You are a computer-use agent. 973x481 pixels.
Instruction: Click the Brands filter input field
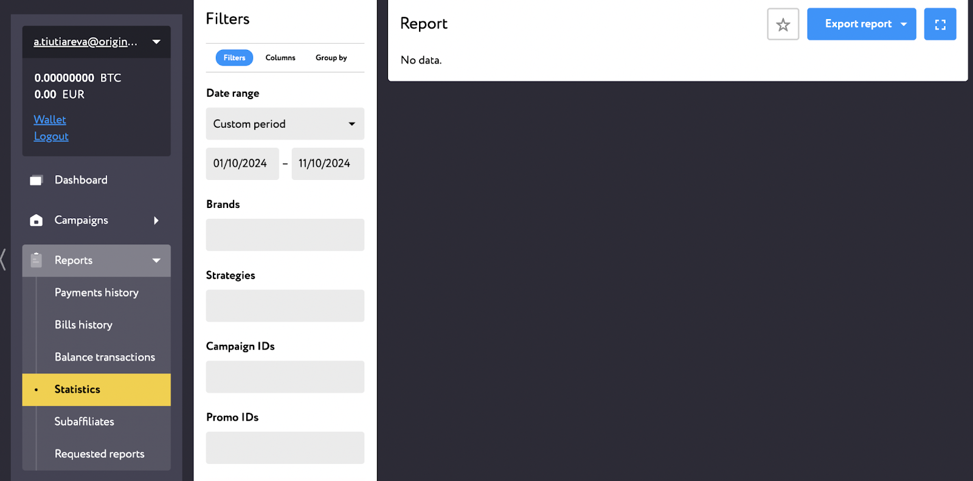[x=285, y=235]
